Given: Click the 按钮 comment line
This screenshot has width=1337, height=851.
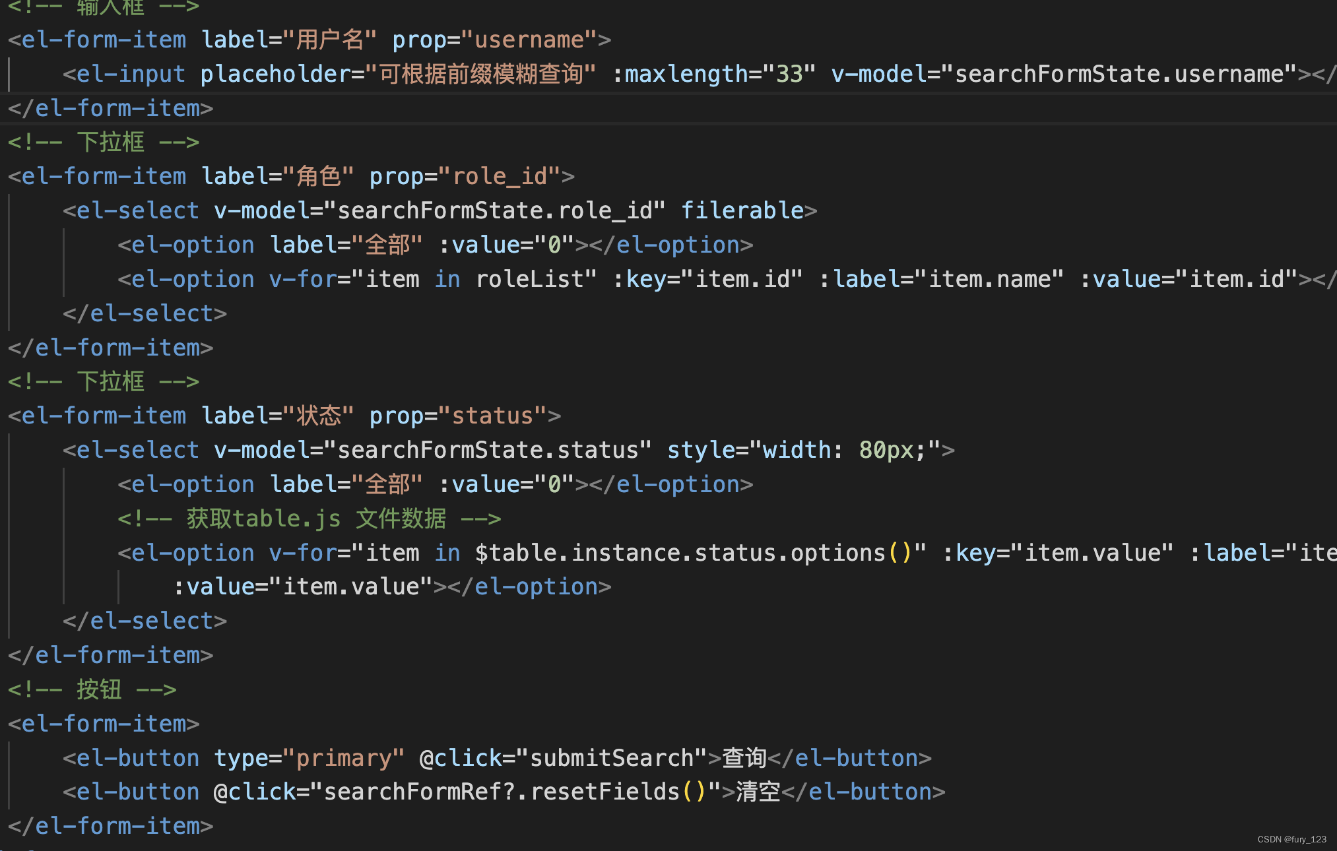Looking at the screenshot, I should pyautogui.click(x=92, y=690).
